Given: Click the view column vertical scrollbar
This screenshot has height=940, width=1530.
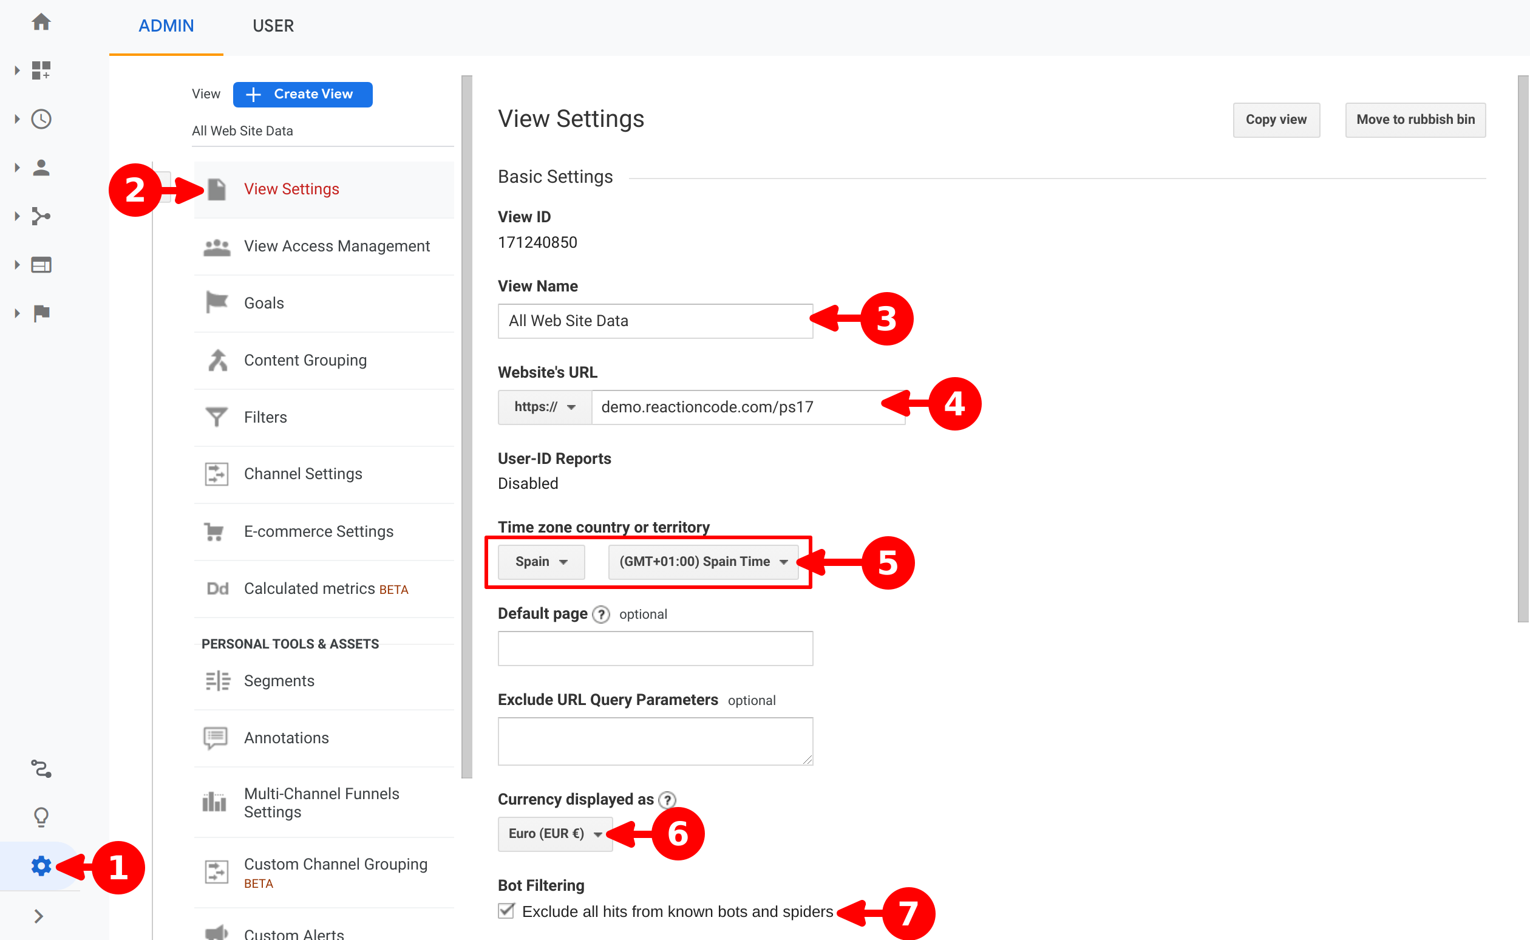Looking at the screenshot, I should pos(467,426).
